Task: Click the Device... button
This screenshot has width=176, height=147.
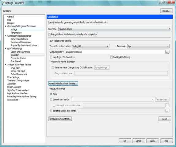Action: [166, 11]
